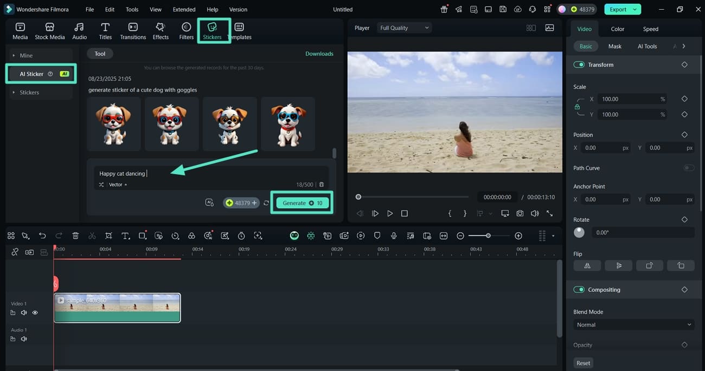705x371 pixels.
Task: Switch to the Effects tab
Action: 161,31
